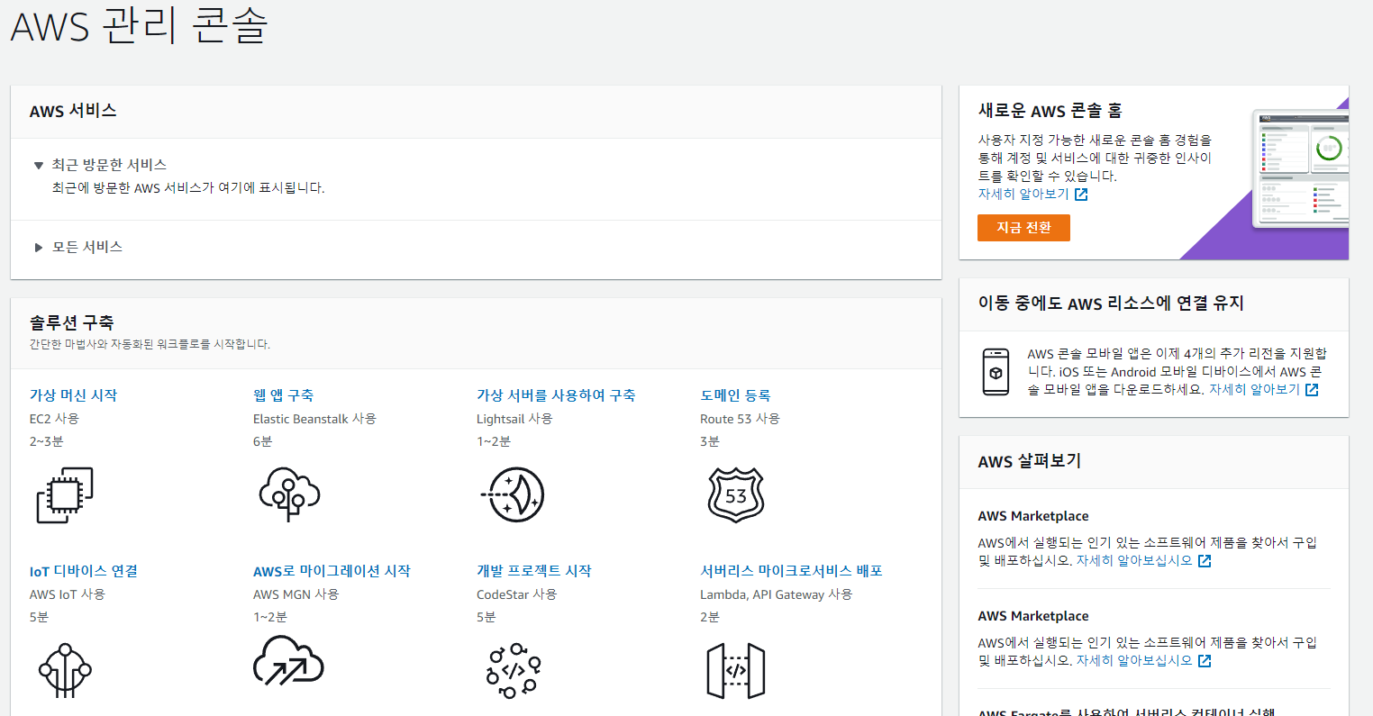1373x716 pixels.
Task: Click the Lambda API Gateway icon
Action: point(736,670)
